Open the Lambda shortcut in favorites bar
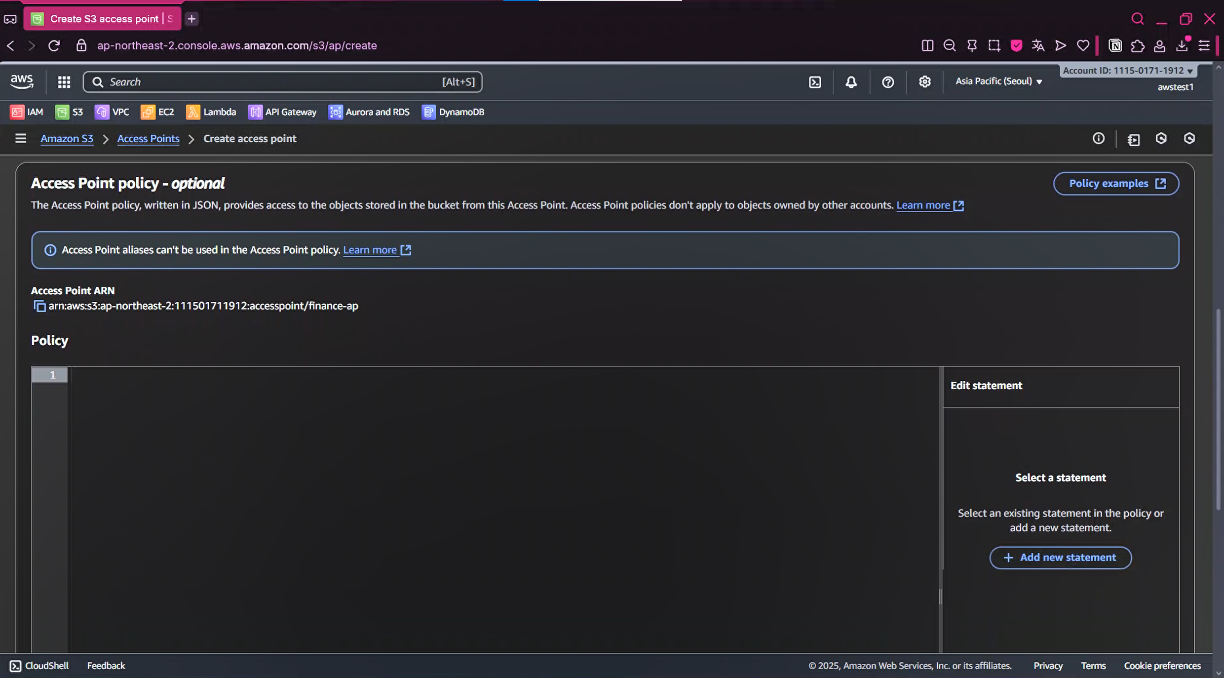 (211, 112)
